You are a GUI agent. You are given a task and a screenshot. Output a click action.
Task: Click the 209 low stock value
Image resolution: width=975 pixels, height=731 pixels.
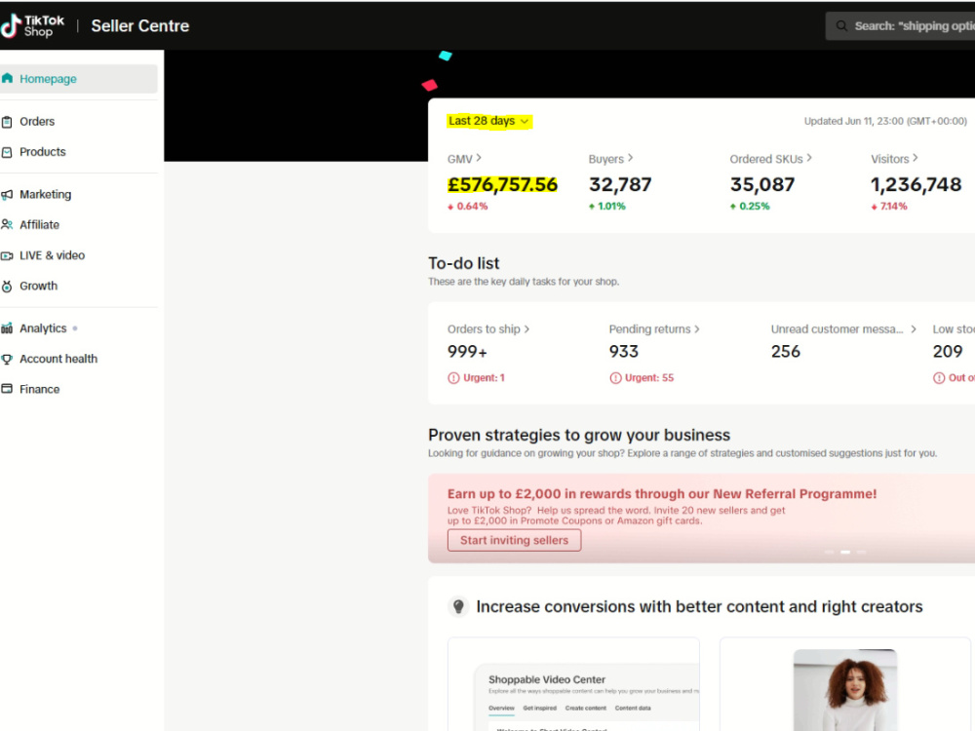point(948,352)
